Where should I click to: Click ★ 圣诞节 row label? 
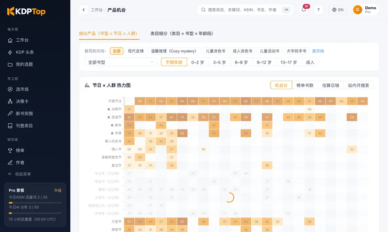114,117
